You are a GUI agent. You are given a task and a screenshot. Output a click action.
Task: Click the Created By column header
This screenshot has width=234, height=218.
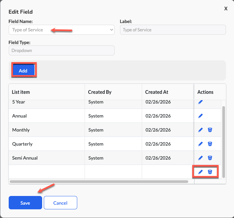click(x=113, y=92)
